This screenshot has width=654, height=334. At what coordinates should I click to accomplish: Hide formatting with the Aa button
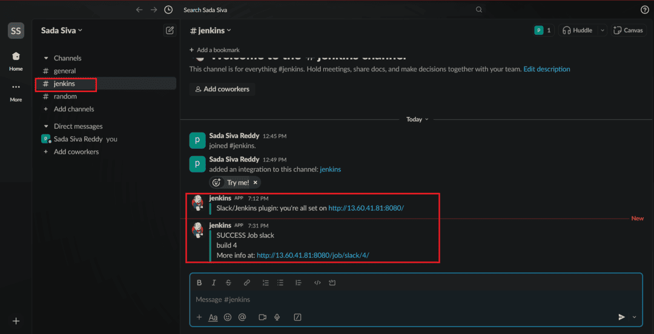coord(213,317)
